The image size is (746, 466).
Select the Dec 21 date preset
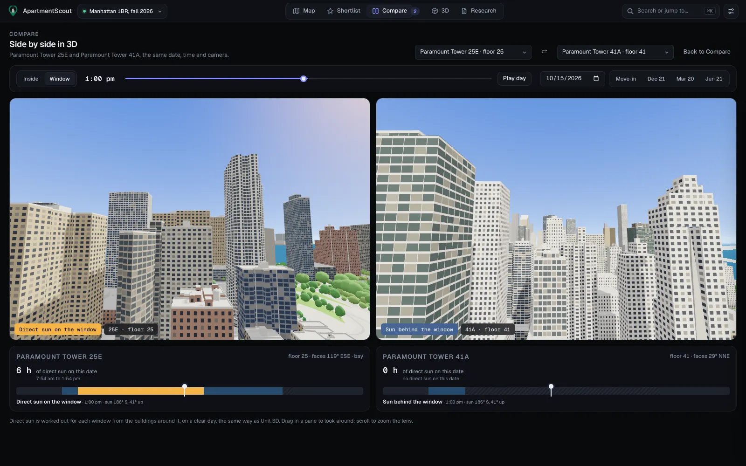656,79
